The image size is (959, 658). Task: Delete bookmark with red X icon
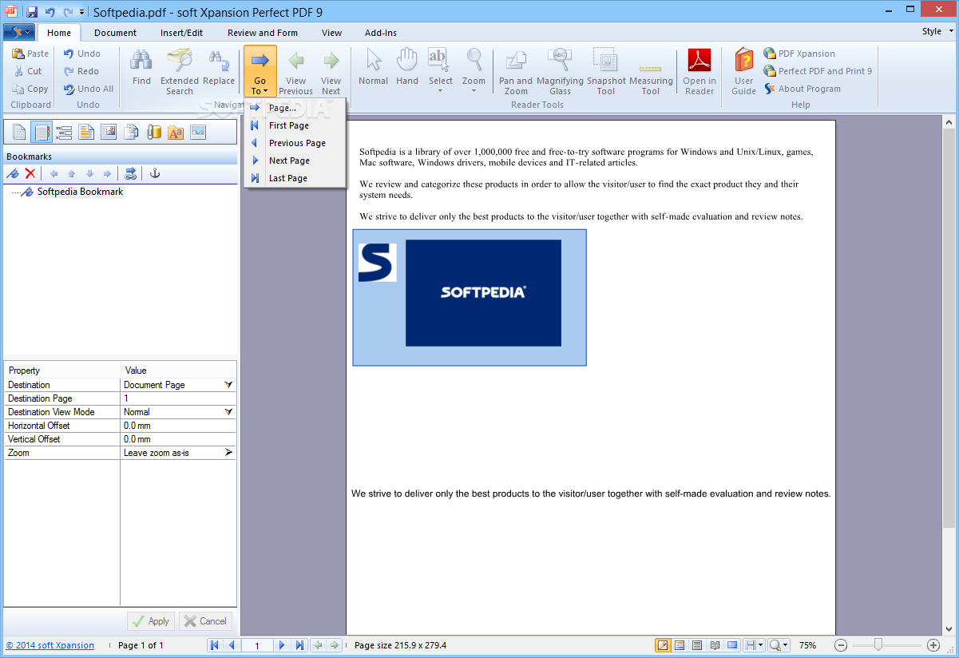point(30,173)
